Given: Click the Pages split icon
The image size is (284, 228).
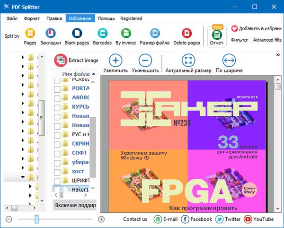Looking at the screenshot, I should 30,36.
